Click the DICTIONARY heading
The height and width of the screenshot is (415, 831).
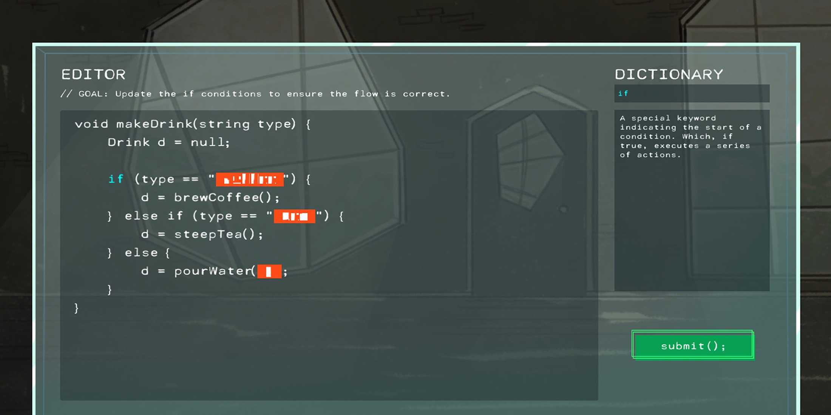(669, 74)
